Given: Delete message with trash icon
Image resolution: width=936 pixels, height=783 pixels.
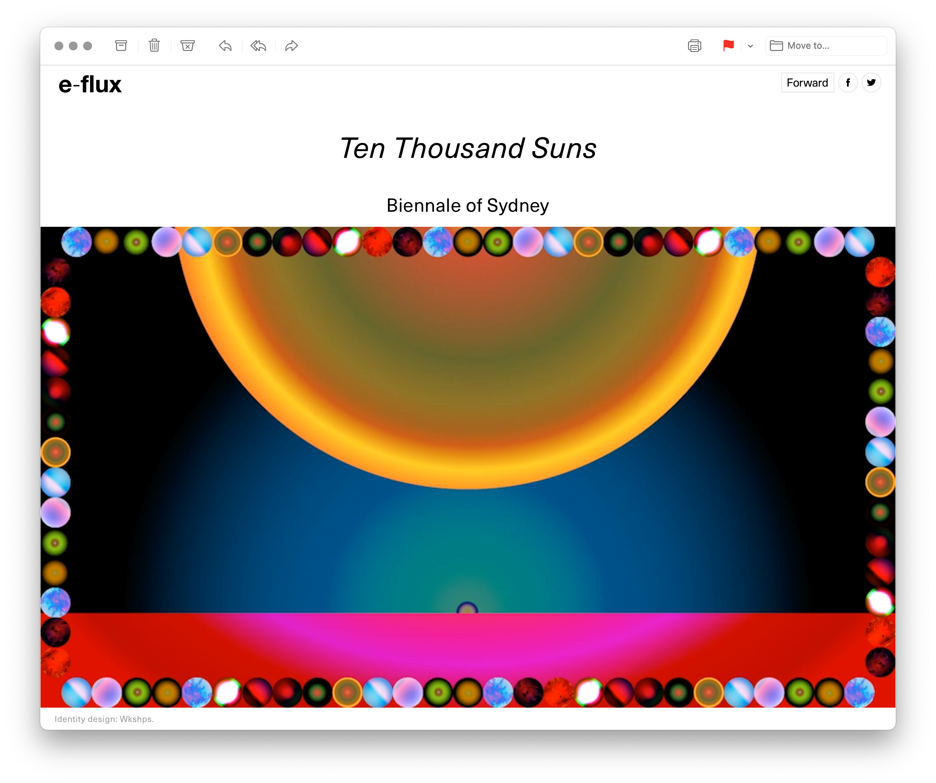Looking at the screenshot, I should coord(154,46).
